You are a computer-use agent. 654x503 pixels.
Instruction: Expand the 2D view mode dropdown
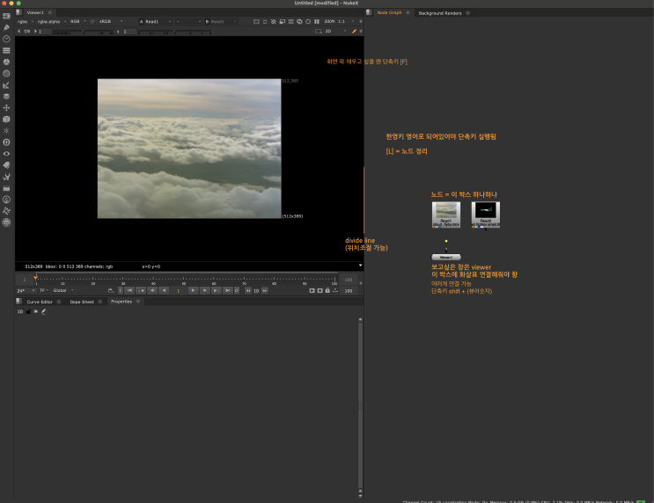tap(334, 31)
